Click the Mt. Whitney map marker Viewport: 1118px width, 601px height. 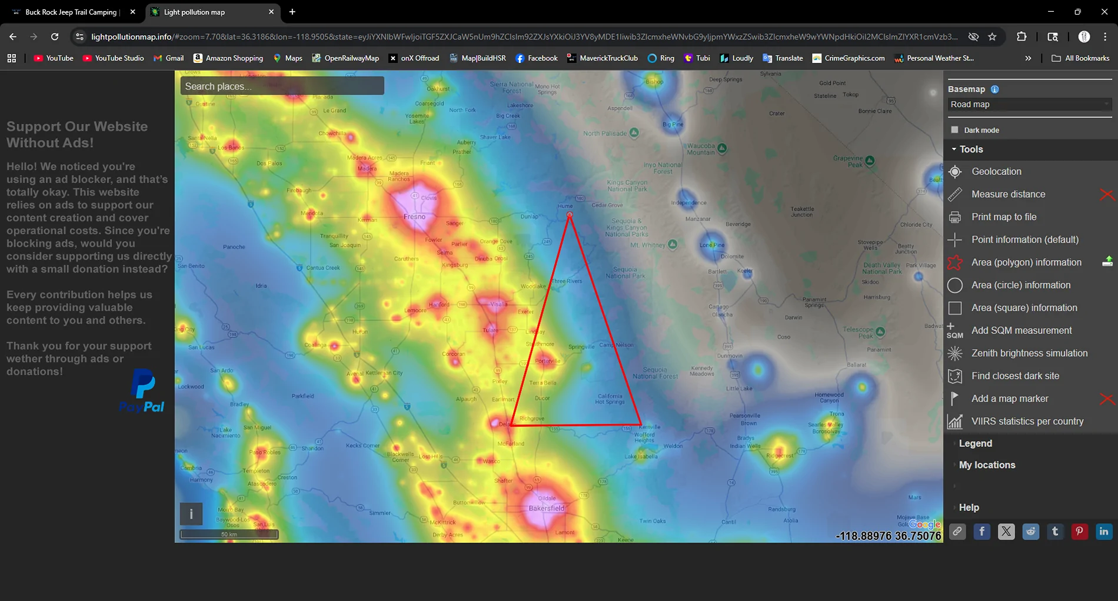673,244
